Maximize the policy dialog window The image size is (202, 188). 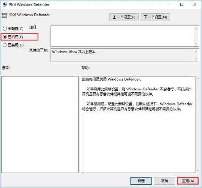point(181,4)
